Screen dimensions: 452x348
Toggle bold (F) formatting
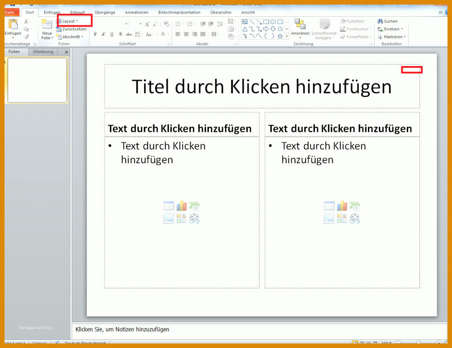pos(95,34)
